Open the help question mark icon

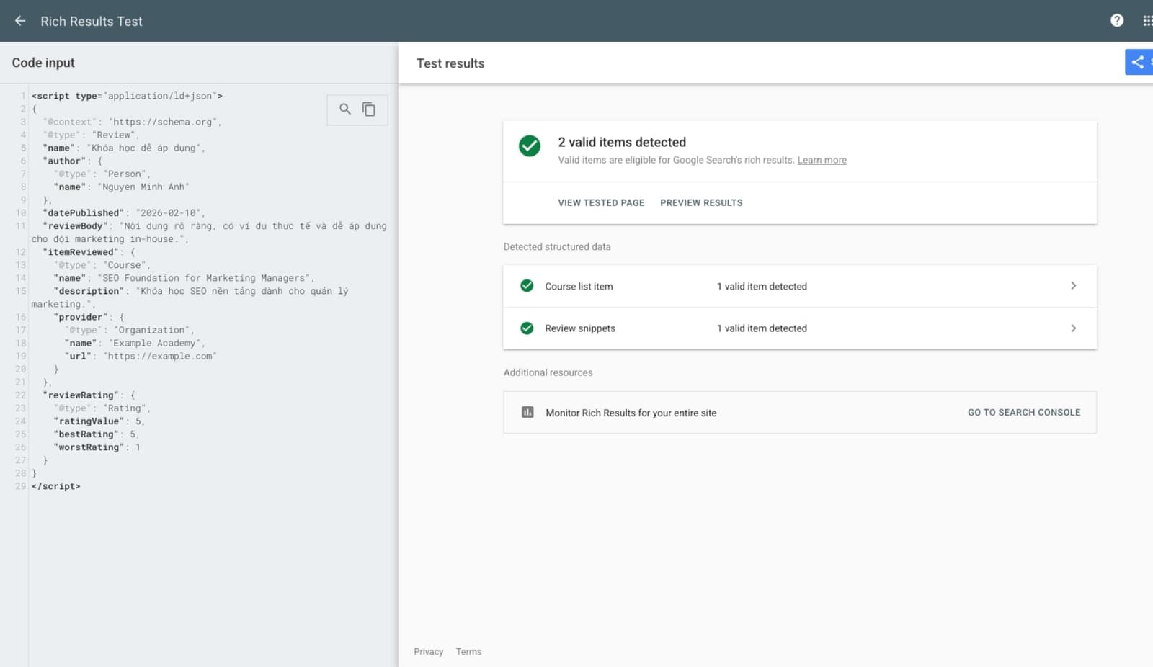tap(1117, 21)
